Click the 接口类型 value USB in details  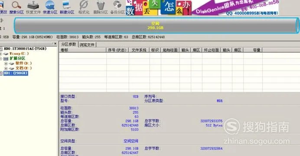[x=136, y=97]
